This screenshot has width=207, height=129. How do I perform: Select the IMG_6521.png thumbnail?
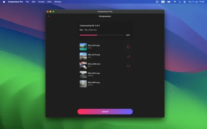point(83,74)
